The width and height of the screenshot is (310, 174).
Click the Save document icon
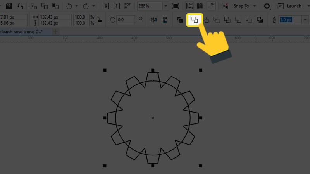point(9,6)
